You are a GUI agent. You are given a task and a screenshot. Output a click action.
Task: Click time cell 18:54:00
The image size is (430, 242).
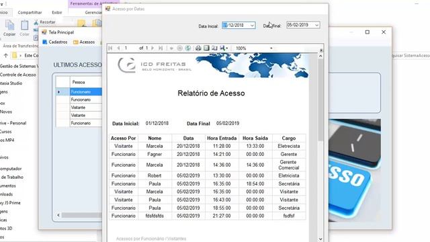[255, 184]
